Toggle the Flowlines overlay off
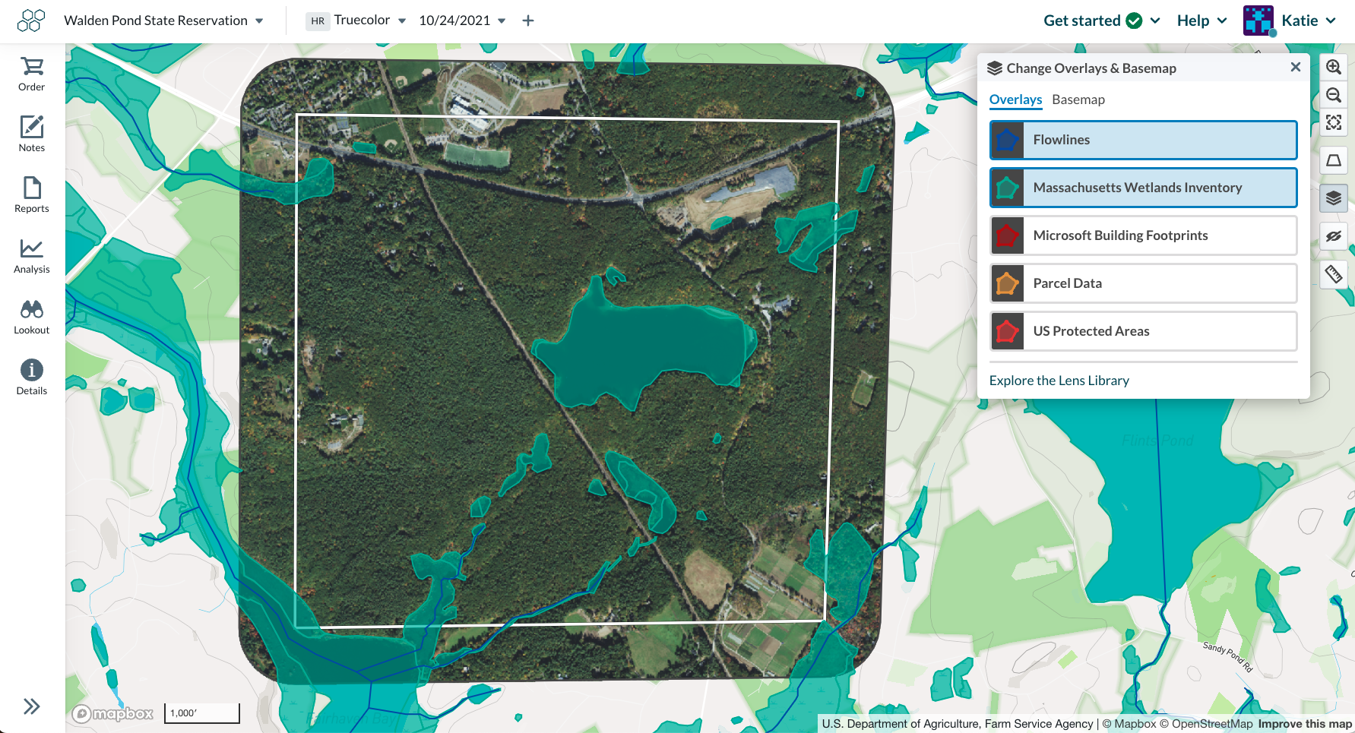This screenshot has height=733, width=1355. (x=1143, y=140)
